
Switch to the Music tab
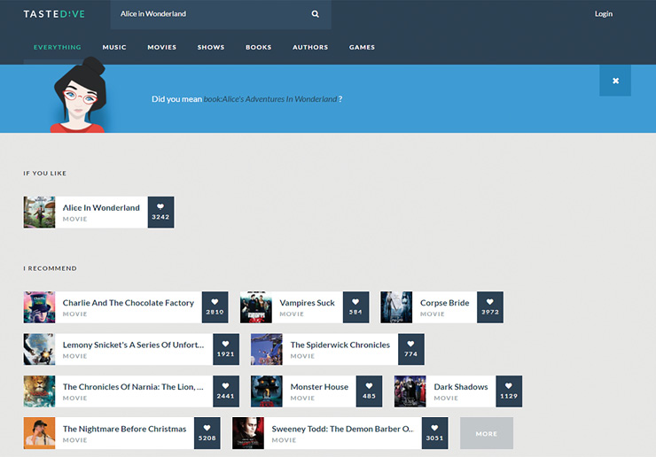(114, 47)
